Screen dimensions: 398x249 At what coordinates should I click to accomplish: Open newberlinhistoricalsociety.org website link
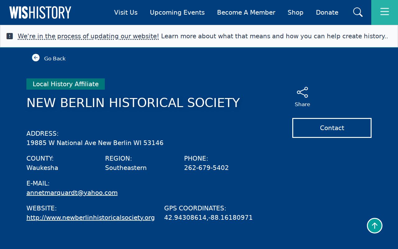pyautogui.click(x=90, y=218)
